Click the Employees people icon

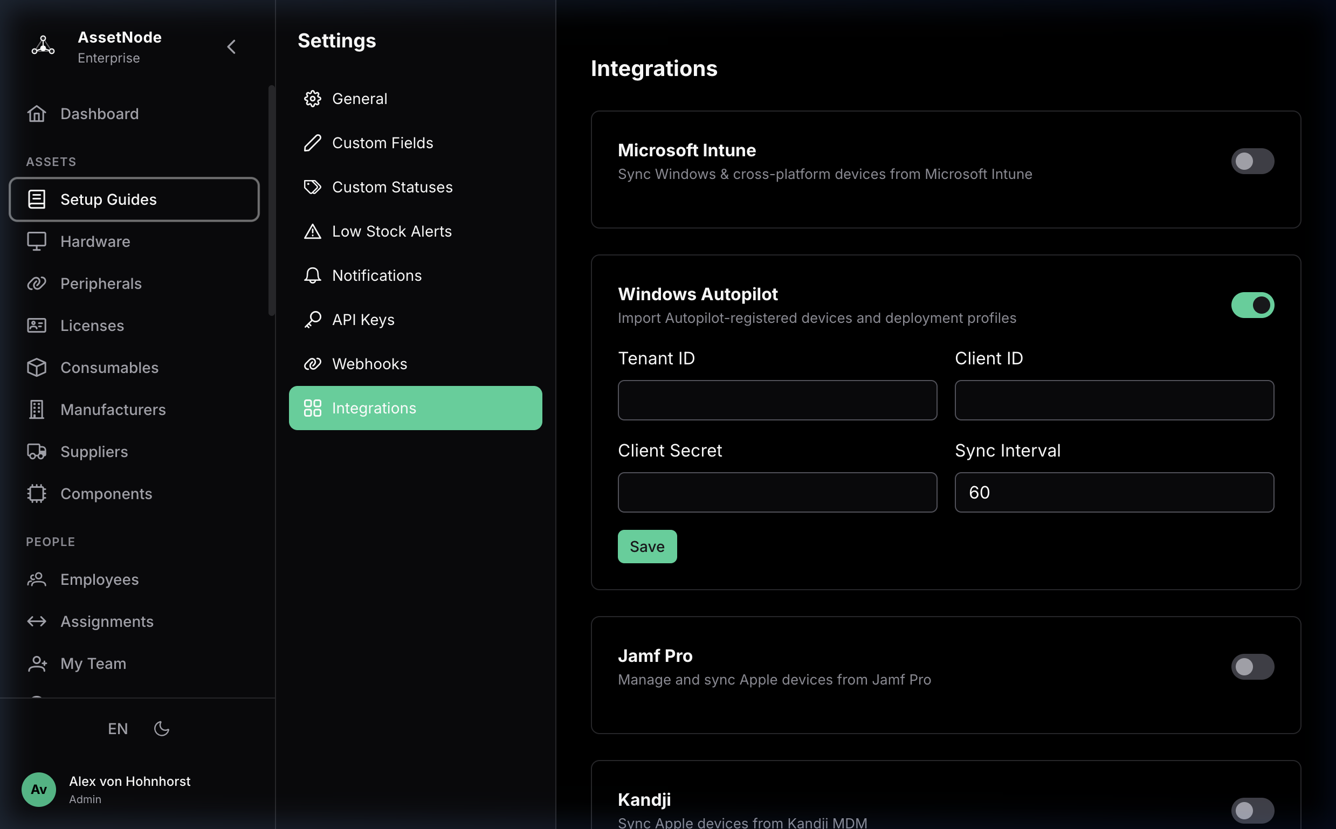[37, 579]
